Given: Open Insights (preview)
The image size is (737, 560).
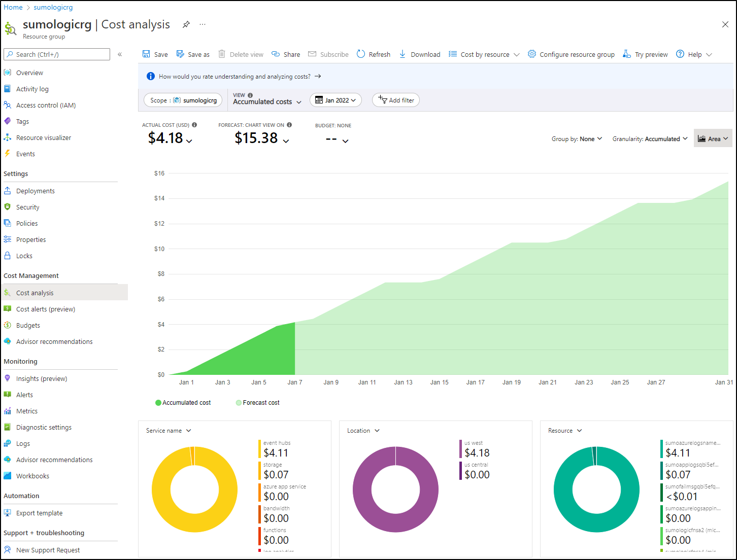Looking at the screenshot, I should 41,379.
